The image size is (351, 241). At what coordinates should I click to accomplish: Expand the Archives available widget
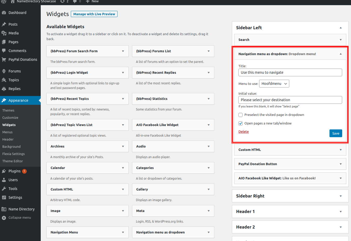(x=123, y=147)
